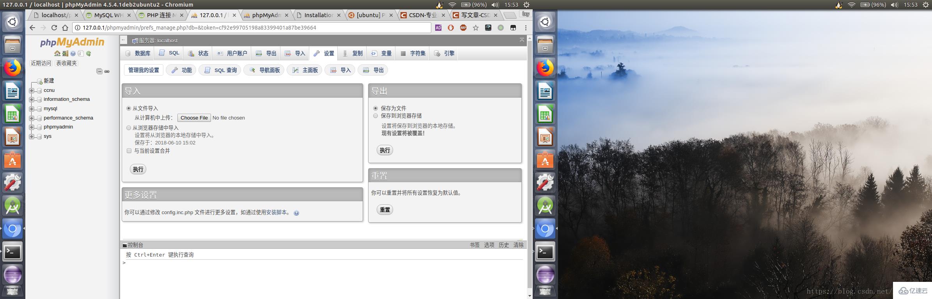932x299 pixels.
Task: Expand the sys database node
Action: 32,136
